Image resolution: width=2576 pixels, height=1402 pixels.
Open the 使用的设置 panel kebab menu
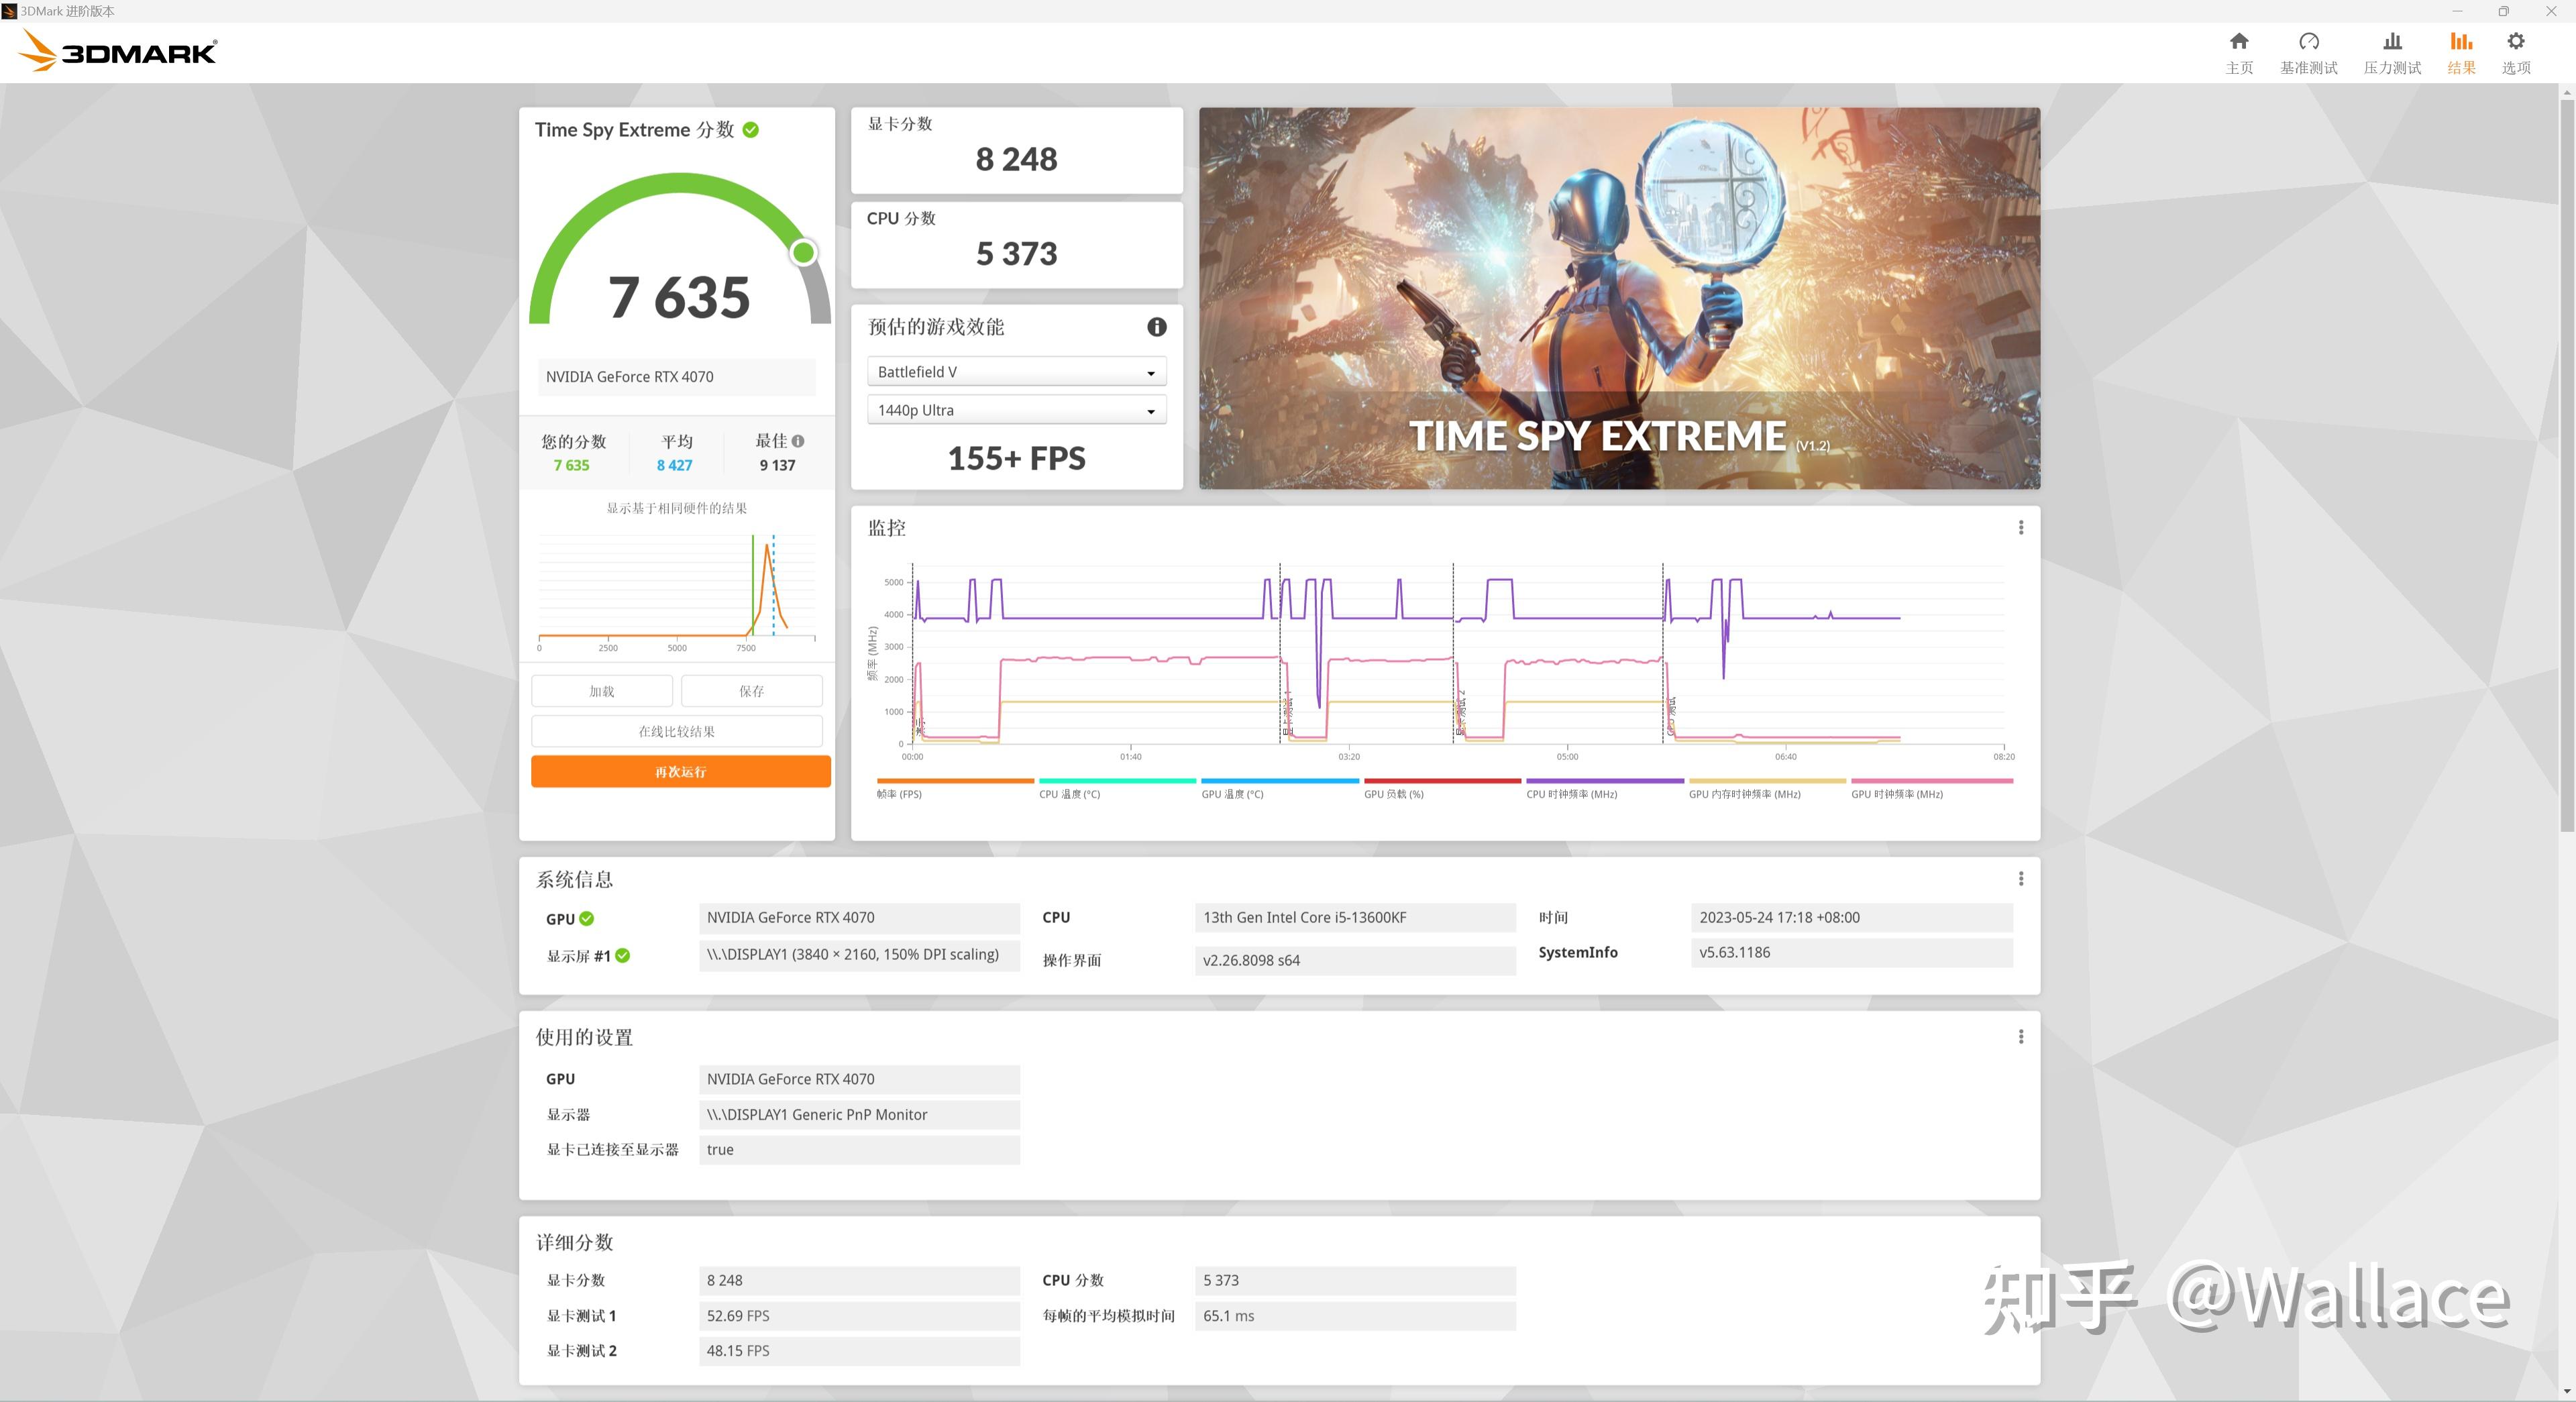pos(2021,1037)
